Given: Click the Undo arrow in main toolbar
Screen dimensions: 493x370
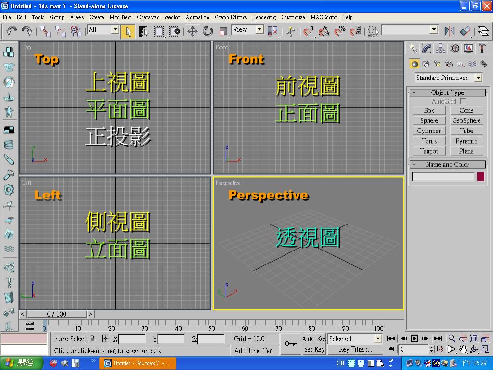Looking at the screenshot, I should (x=12, y=31).
